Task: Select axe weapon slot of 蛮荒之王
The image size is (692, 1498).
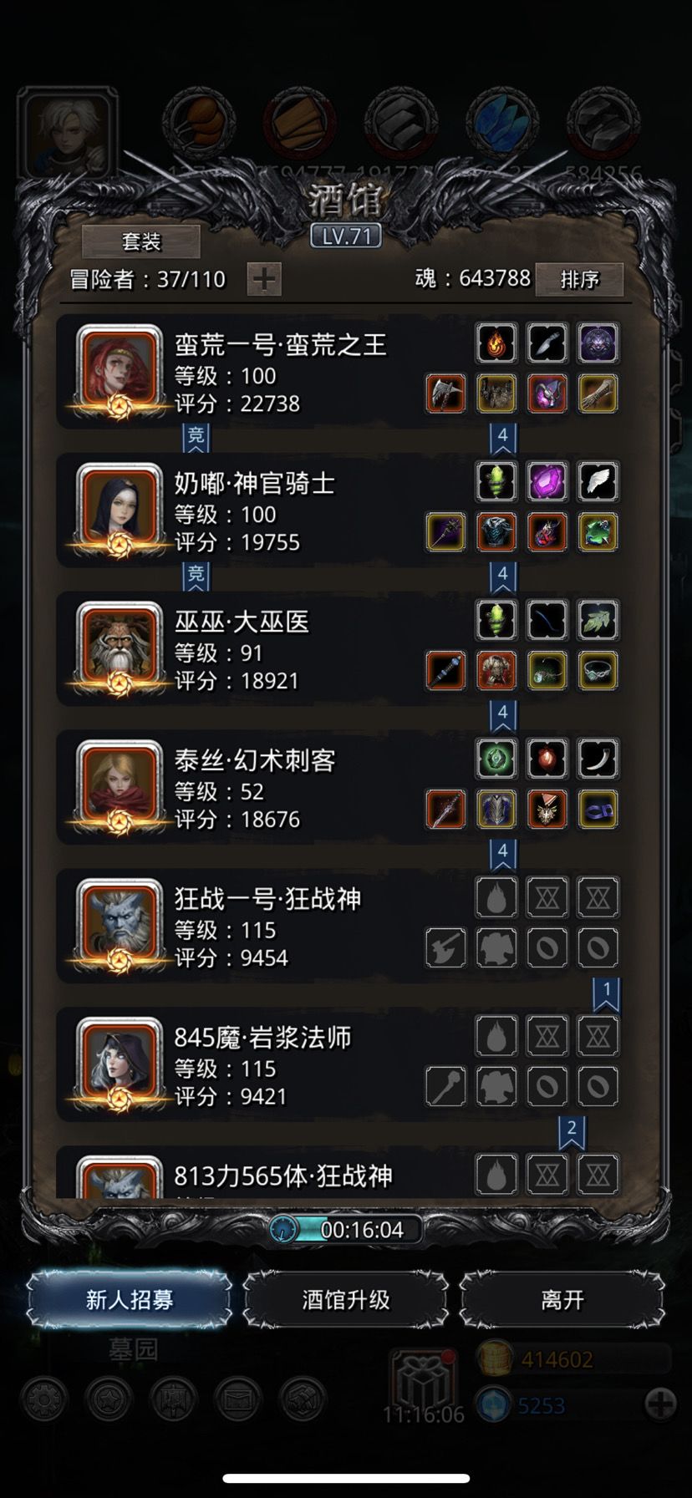Action: (445, 394)
